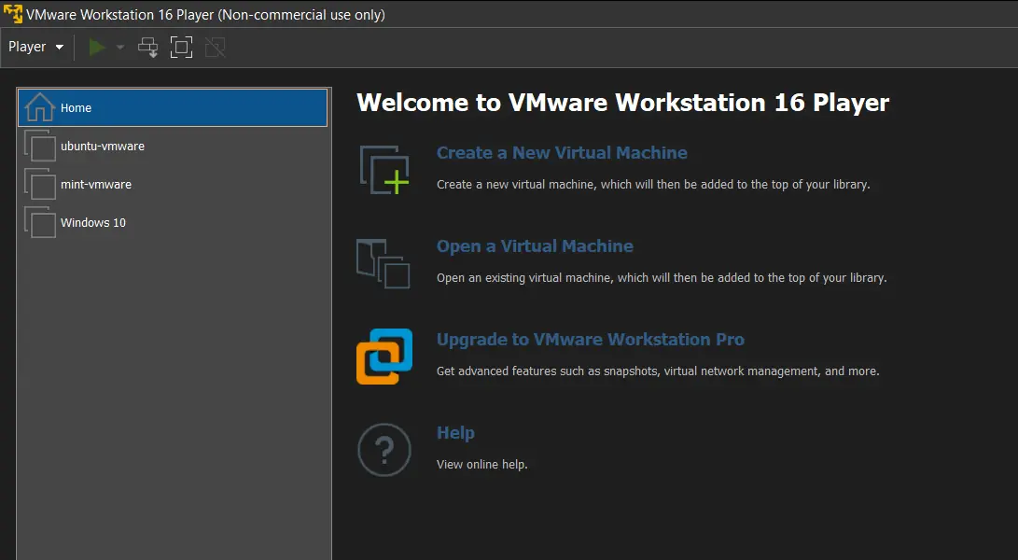Viewport: 1018px width, 560px height.
Task: Select the mint-vmware virtual machine
Action: tap(95, 185)
